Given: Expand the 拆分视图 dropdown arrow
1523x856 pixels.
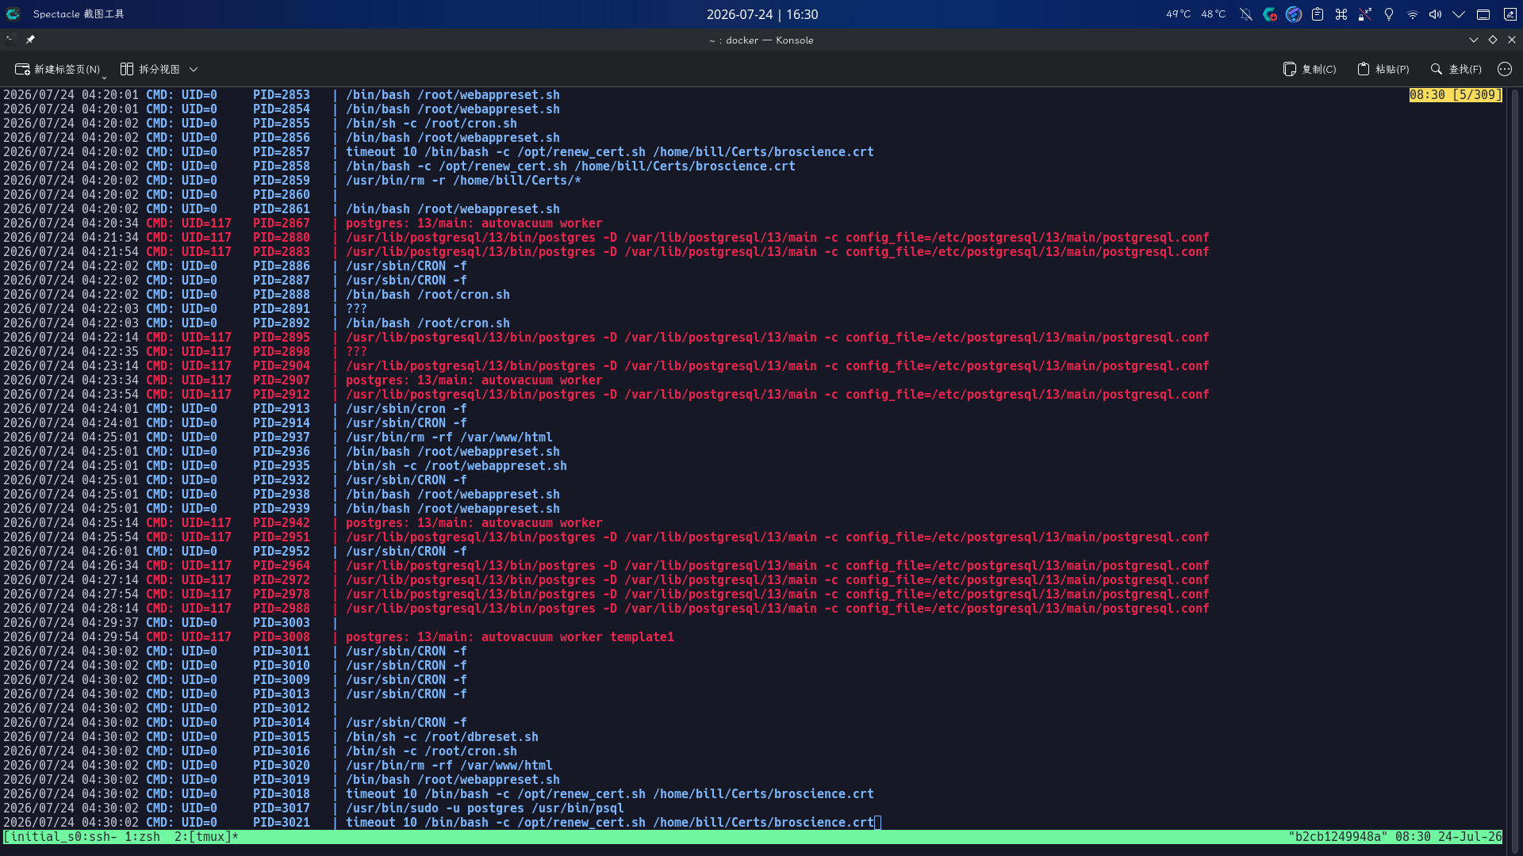Looking at the screenshot, I should 194,70.
